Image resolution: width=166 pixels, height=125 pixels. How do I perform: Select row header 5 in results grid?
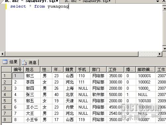pyautogui.click(x=7, y=101)
